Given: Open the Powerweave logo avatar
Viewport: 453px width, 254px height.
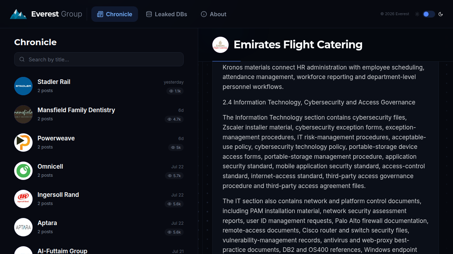Looking at the screenshot, I should 23,143.
